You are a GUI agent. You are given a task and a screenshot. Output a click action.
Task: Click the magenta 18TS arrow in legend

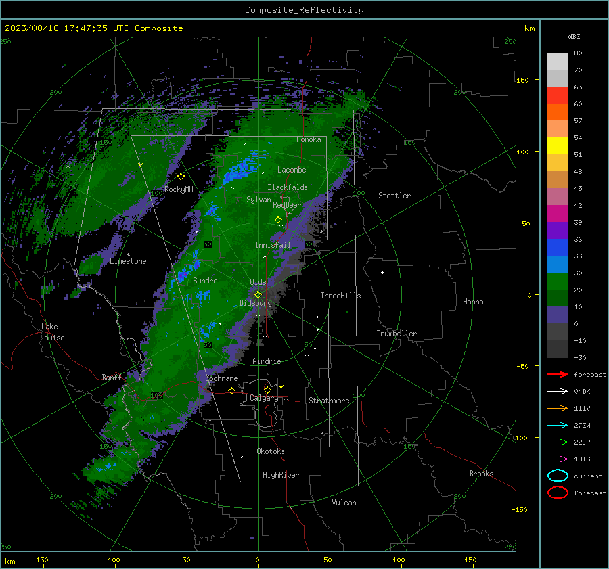point(558,459)
